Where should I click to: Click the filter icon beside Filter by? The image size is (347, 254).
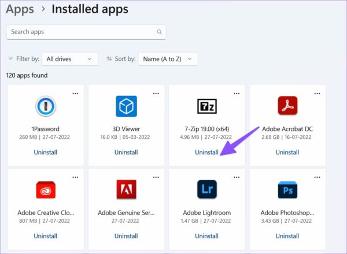point(10,58)
